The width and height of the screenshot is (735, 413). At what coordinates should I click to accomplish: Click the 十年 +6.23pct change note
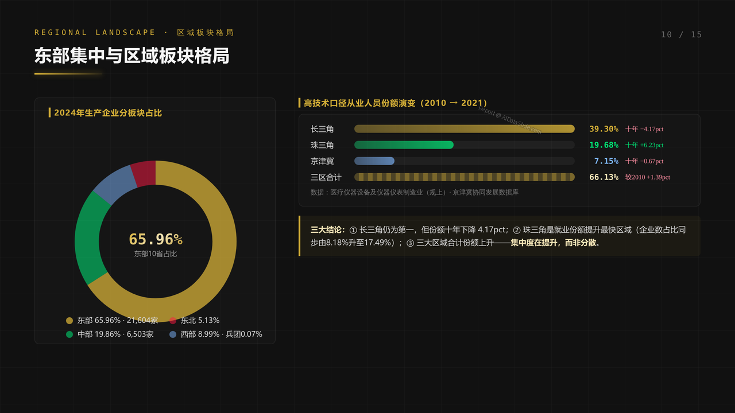click(x=644, y=146)
